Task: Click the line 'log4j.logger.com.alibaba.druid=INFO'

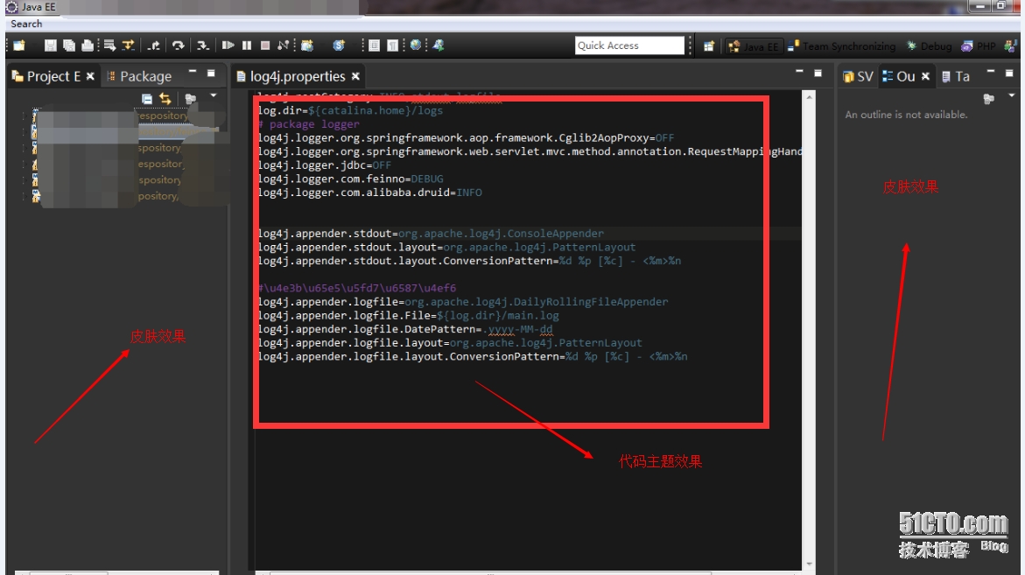Action: (x=370, y=193)
